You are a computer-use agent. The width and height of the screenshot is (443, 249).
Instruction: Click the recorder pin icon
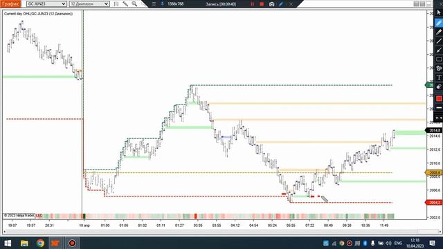pyautogui.click(x=163, y=4)
